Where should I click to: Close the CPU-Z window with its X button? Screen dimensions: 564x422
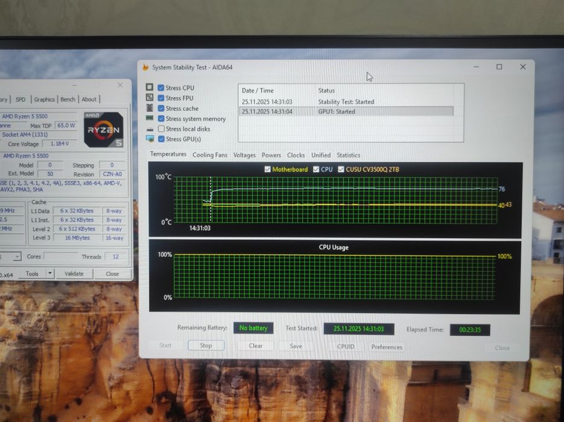(x=120, y=85)
